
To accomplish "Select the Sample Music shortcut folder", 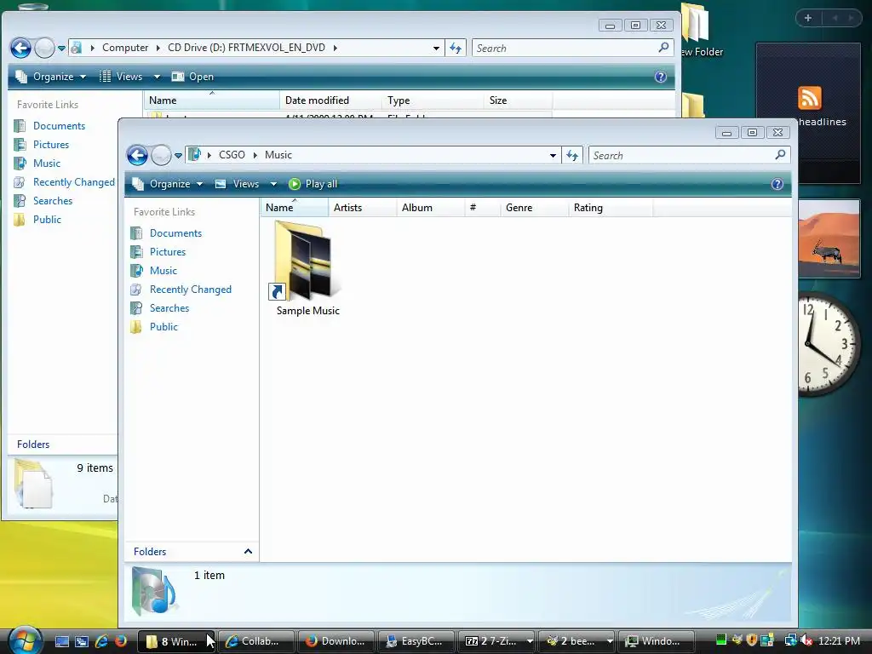I will [x=307, y=268].
